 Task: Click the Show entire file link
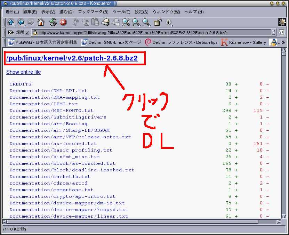pos(23,72)
